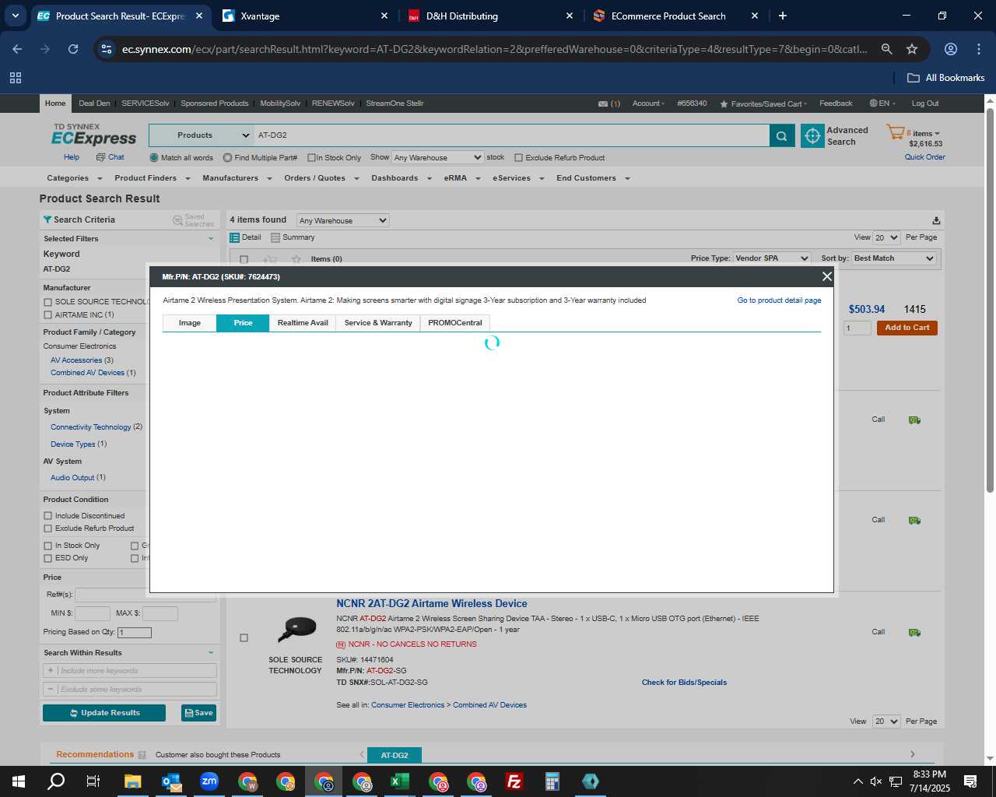The image size is (996, 797).
Task: Click the keyword search input field
Action: (511, 135)
